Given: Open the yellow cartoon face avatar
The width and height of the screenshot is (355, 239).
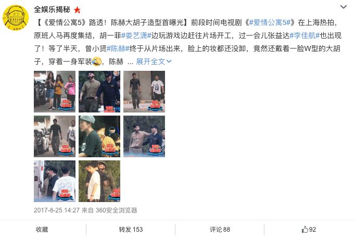Looking at the screenshot, I should coord(16,18).
